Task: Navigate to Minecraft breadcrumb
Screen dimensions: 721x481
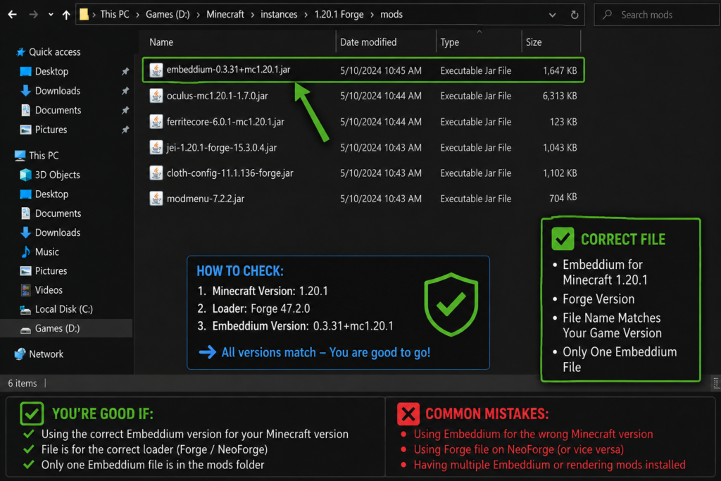Action: tap(225, 14)
